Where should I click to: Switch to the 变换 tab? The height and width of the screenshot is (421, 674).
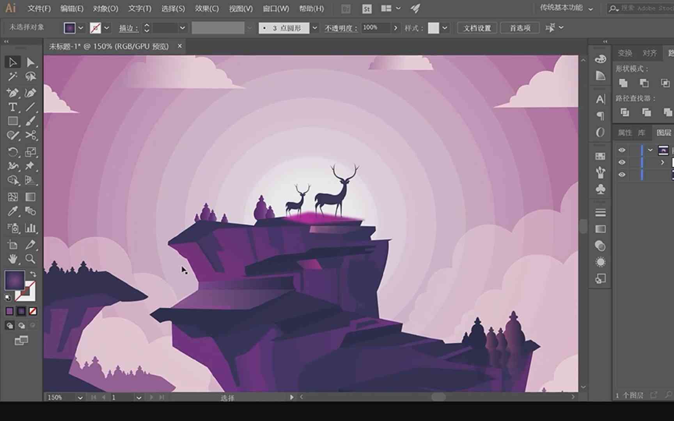pos(625,53)
